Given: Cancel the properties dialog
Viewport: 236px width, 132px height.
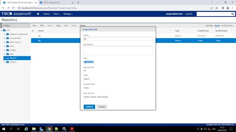Looking at the screenshot, I should pos(102,107).
